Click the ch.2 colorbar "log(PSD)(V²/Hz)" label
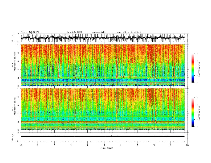This screenshot has height=163, width=211. coord(199,113)
